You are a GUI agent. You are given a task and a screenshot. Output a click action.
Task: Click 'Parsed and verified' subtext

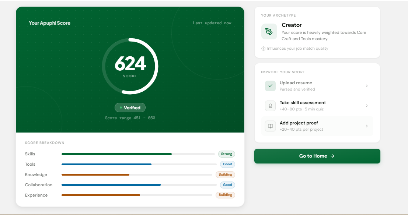click(297, 89)
